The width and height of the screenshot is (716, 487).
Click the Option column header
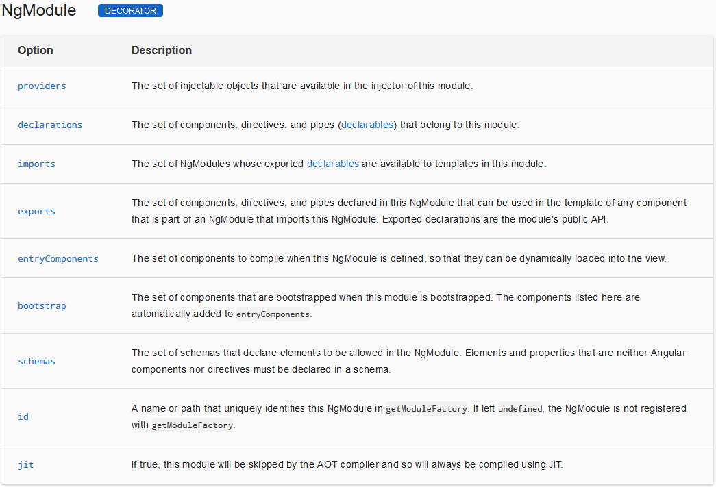pyautogui.click(x=35, y=50)
